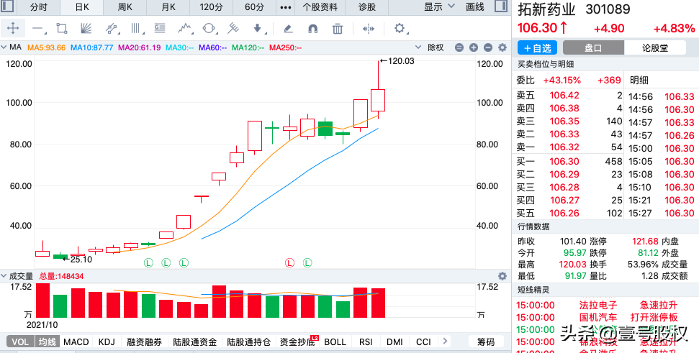This screenshot has height=353, width=699.
Task: Toggle the right sidebar panel icon
Action: [x=501, y=6]
